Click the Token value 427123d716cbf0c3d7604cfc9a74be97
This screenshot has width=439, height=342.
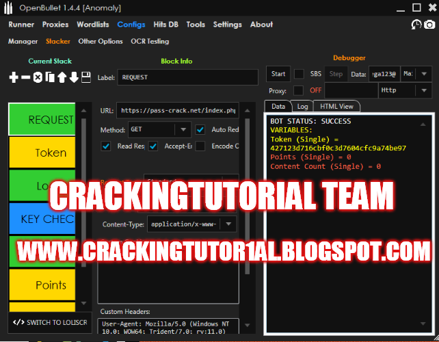tap(338, 148)
